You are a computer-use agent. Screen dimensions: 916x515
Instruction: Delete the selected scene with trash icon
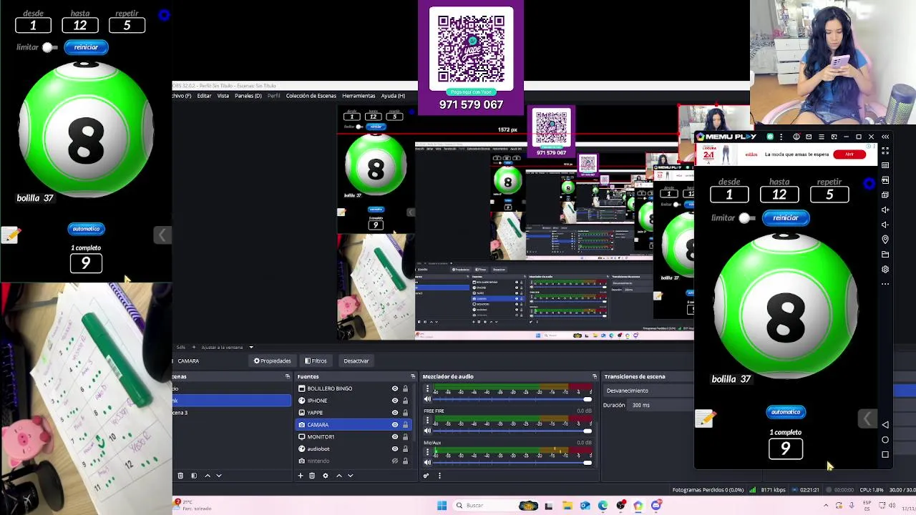coord(180,476)
